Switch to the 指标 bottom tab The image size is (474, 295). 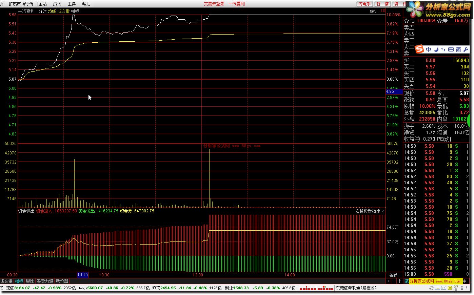click(19, 281)
